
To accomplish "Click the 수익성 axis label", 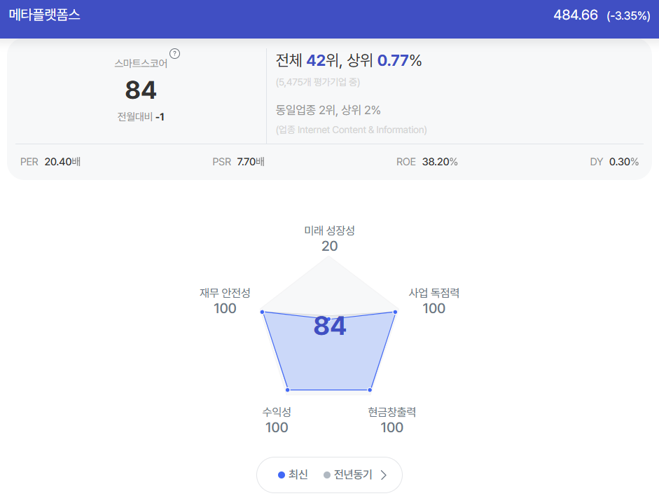I will click(x=277, y=412).
